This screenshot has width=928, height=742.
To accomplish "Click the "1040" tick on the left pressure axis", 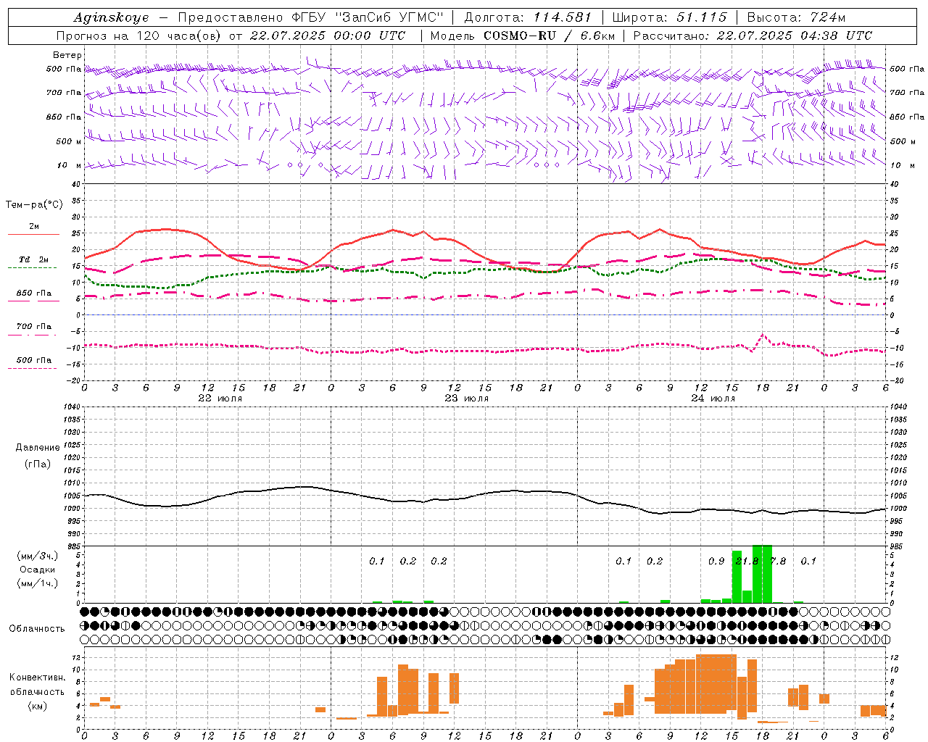I will [73, 407].
